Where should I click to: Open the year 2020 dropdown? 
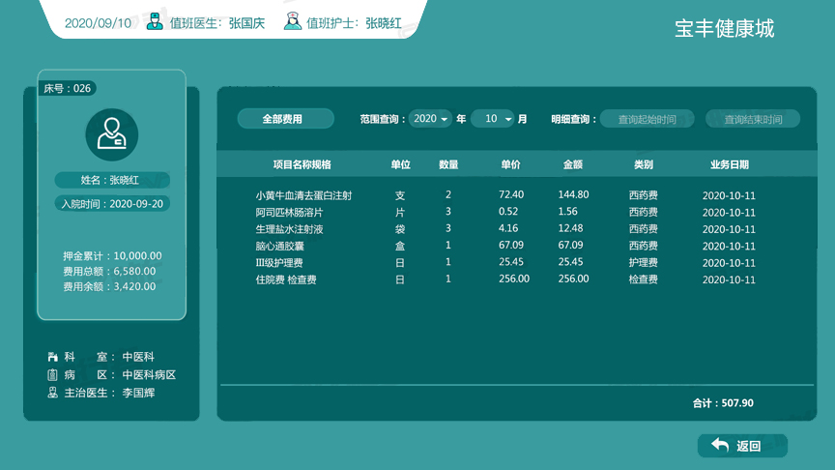430,119
